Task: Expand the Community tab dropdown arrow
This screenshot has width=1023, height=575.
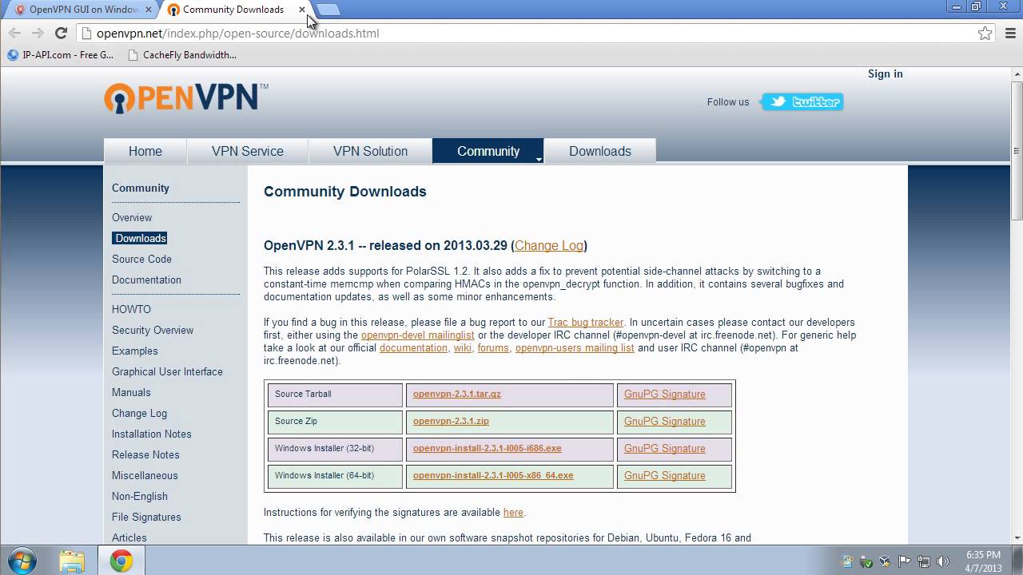Action: click(x=539, y=160)
